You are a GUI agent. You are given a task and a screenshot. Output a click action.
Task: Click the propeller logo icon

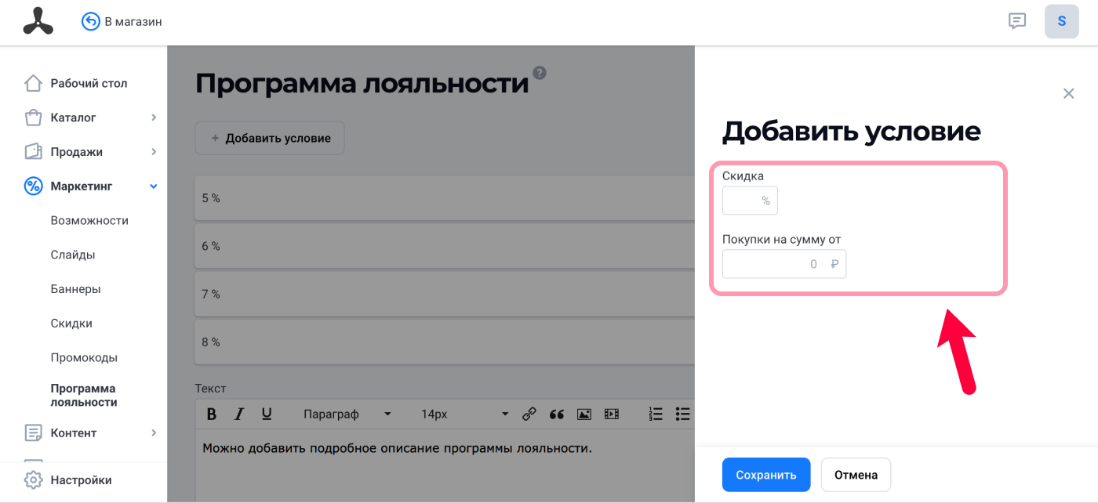(38, 22)
